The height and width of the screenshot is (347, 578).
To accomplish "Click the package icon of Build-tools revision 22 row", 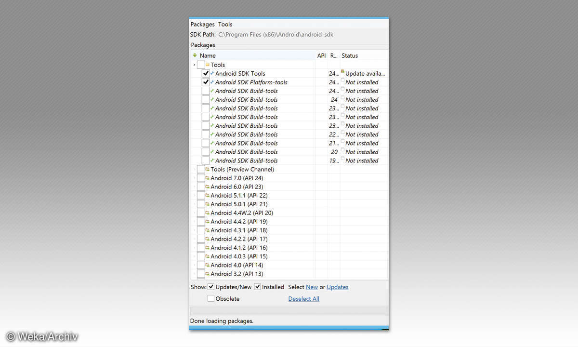I will click(x=212, y=134).
